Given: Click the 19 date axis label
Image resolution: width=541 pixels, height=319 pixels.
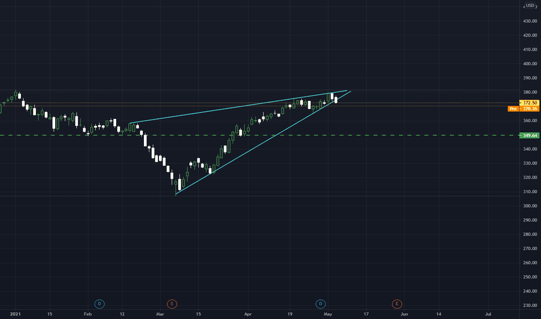Looking at the screenshot, I should coord(290,314).
